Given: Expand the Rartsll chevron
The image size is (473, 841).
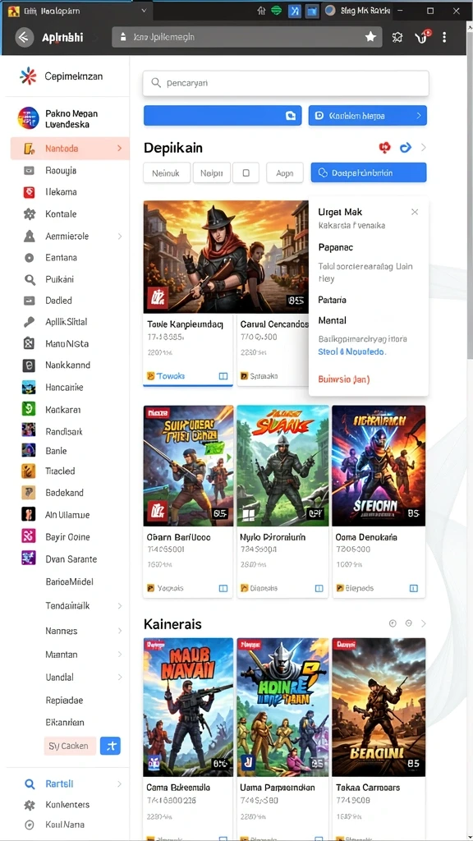Looking at the screenshot, I should pos(120,784).
